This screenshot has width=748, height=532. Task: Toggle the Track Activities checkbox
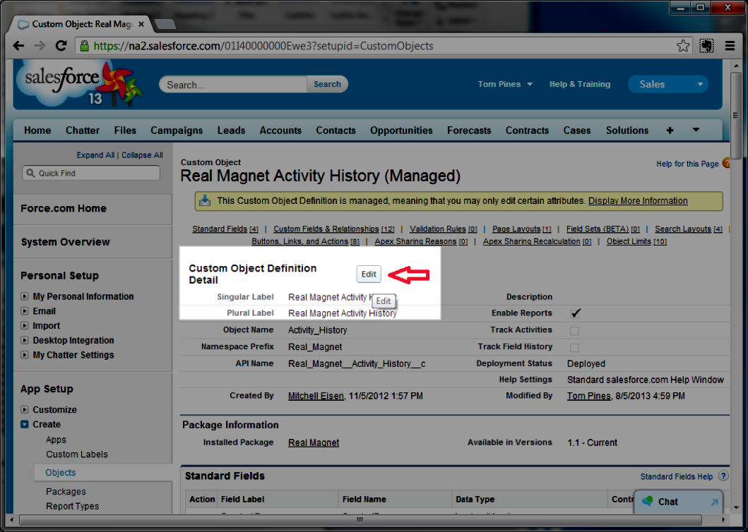pos(574,330)
